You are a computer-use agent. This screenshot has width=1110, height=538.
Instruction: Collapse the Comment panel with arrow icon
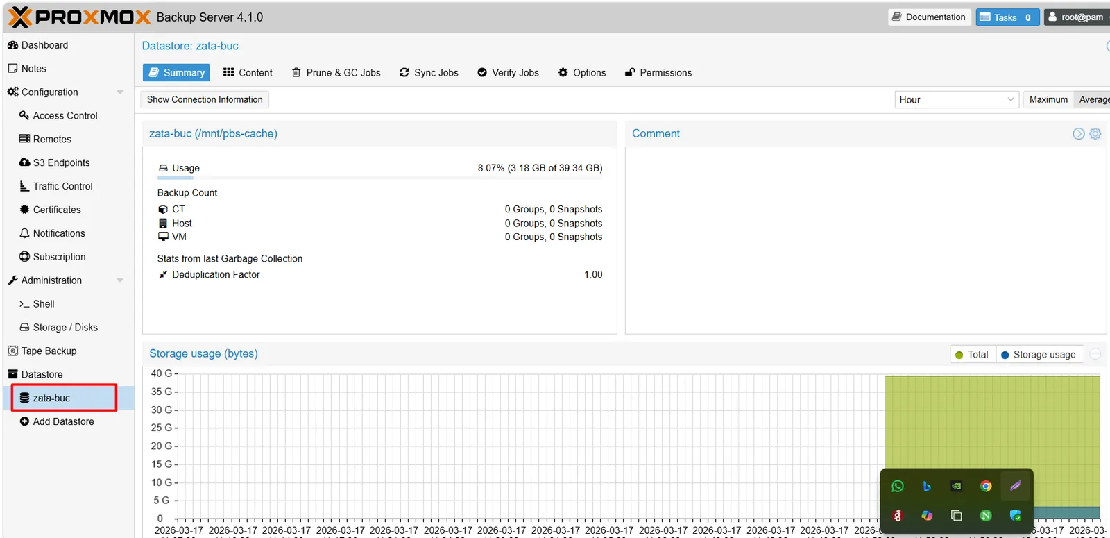click(x=1078, y=134)
